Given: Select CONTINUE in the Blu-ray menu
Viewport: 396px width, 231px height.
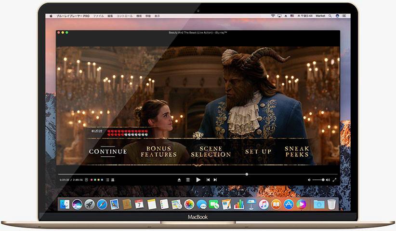Looking at the screenshot, I should click(x=108, y=151).
